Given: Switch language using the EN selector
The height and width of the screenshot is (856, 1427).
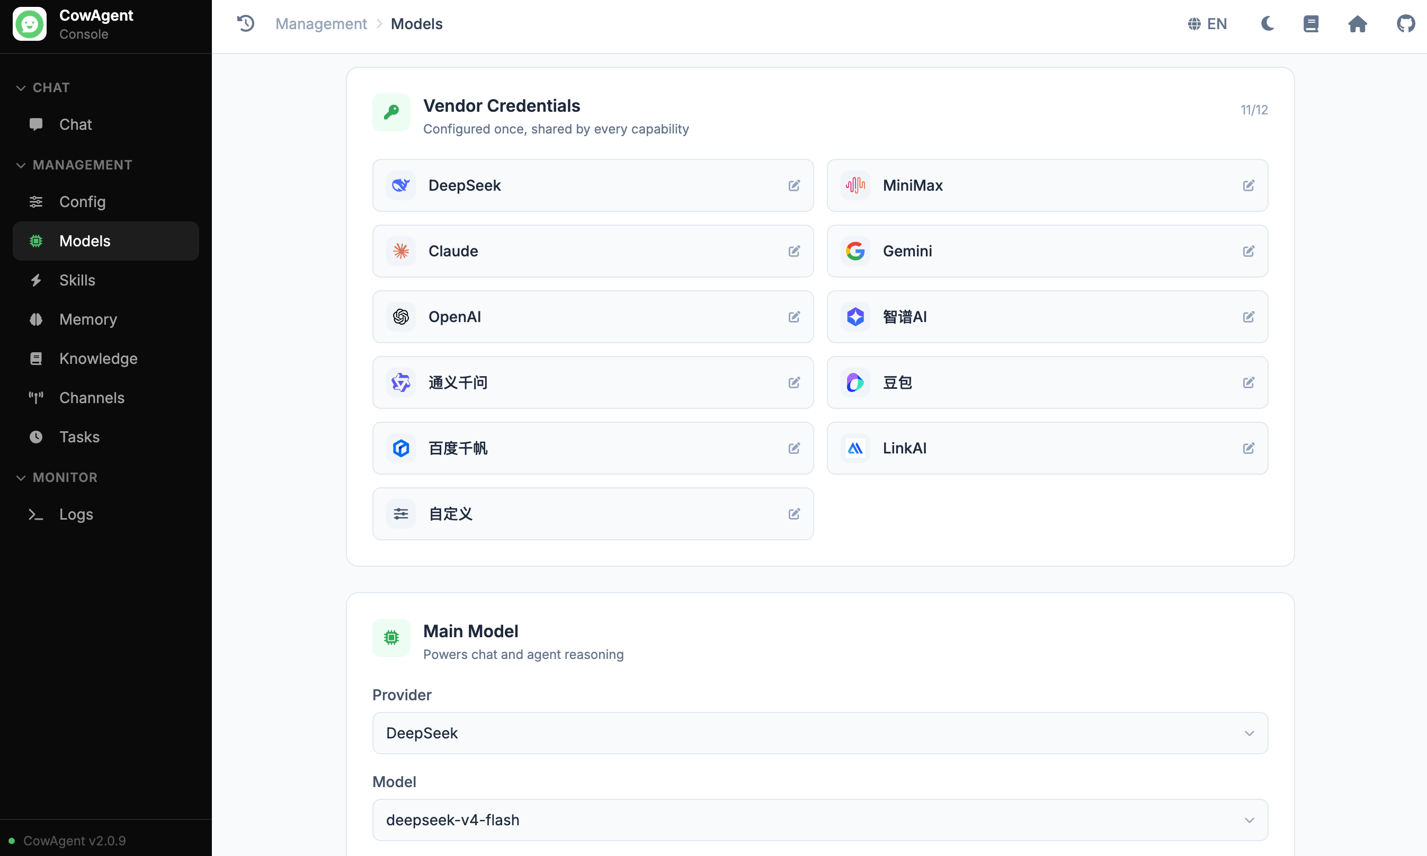Looking at the screenshot, I should pyautogui.click(x=1207, y=24).
